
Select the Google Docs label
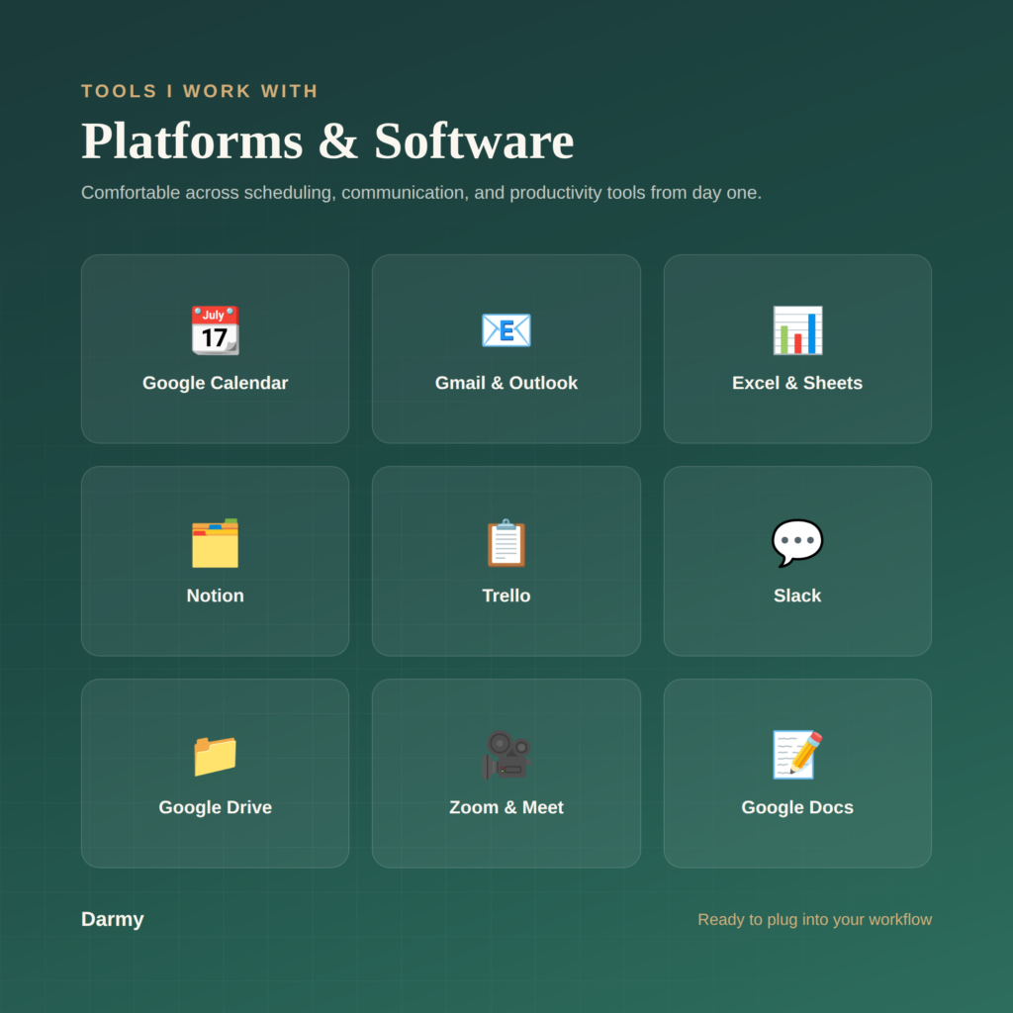(x=797, y=807)
